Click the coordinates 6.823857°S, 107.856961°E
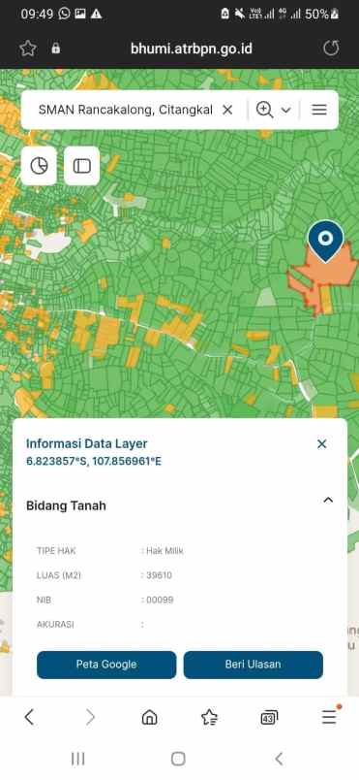 pyautogui.click(x=94, y=461)
